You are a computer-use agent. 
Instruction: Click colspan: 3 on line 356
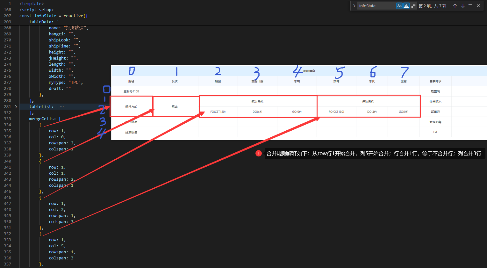(x=61, y=258)
